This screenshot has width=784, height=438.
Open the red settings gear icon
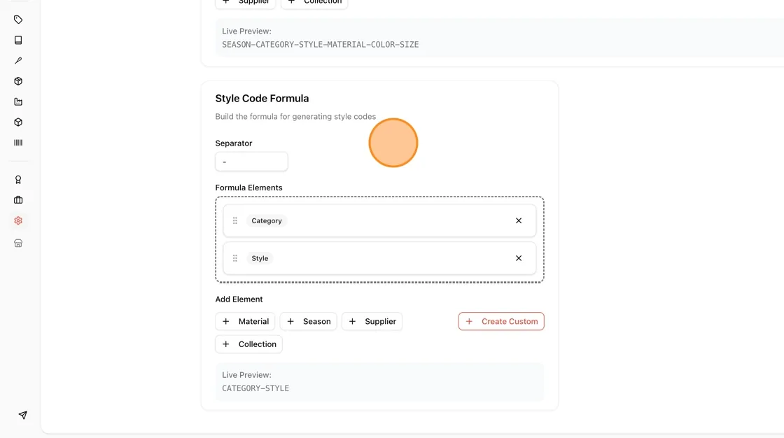point(18,220)
